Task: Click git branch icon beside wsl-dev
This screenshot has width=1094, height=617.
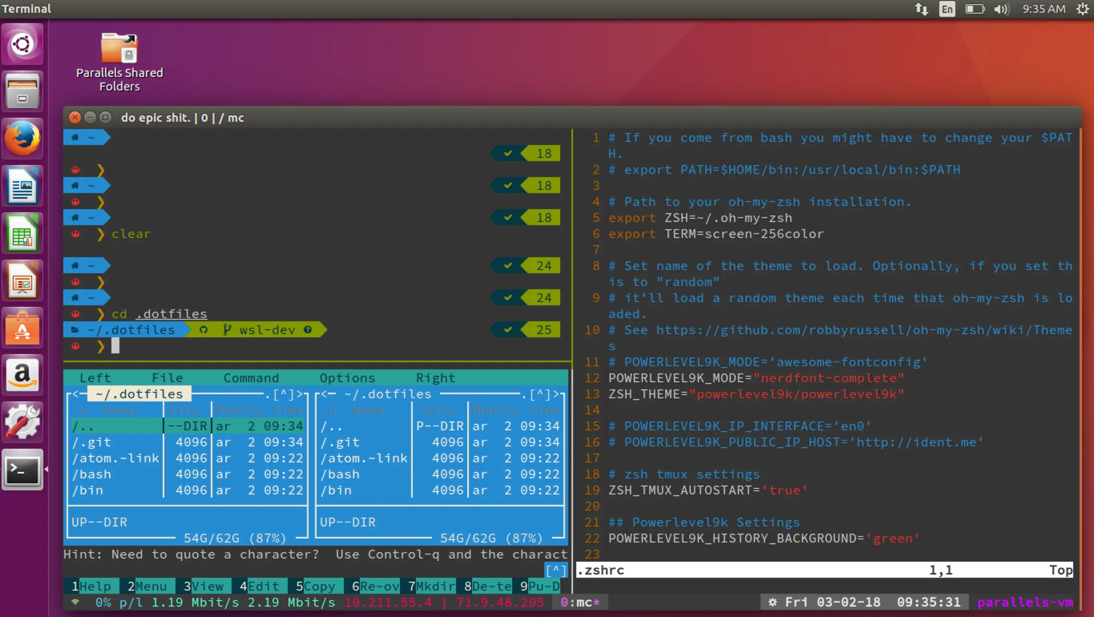Action: [x=227, y=329]
